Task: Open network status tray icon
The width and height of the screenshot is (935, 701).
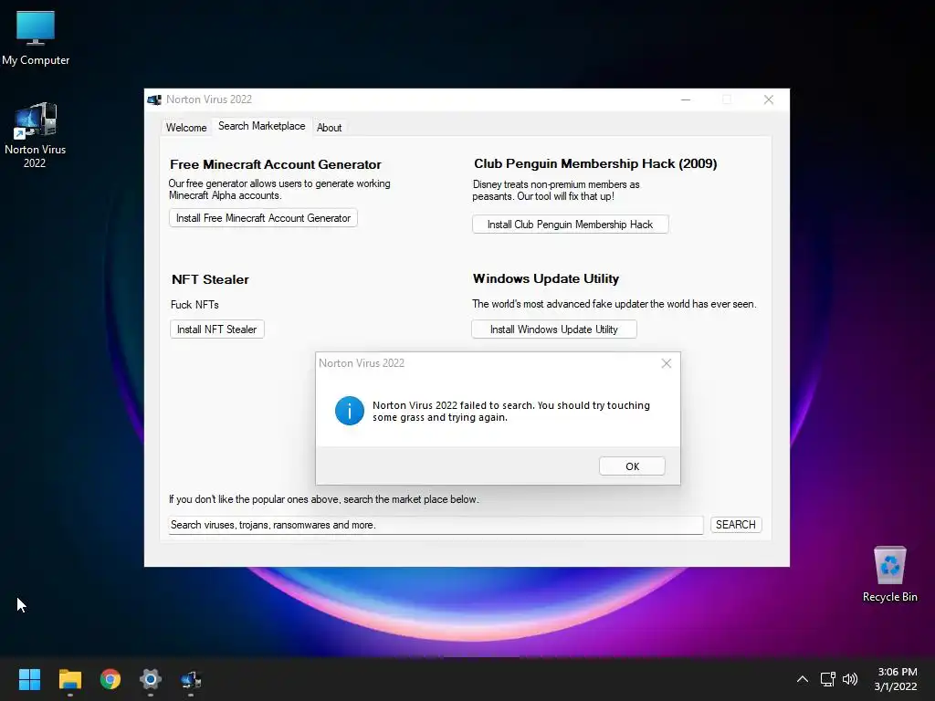Action: pyautogui.click(x=827, y=679)
